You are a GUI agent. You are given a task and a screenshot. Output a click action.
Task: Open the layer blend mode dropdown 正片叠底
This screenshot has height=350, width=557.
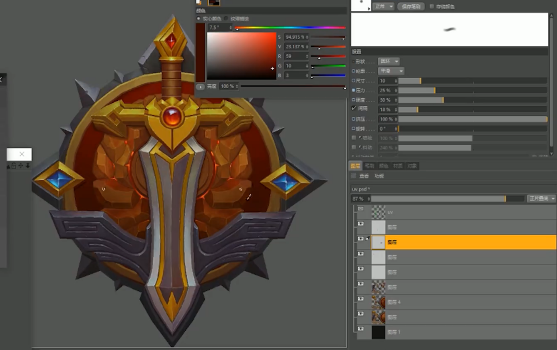pos(541,198)
